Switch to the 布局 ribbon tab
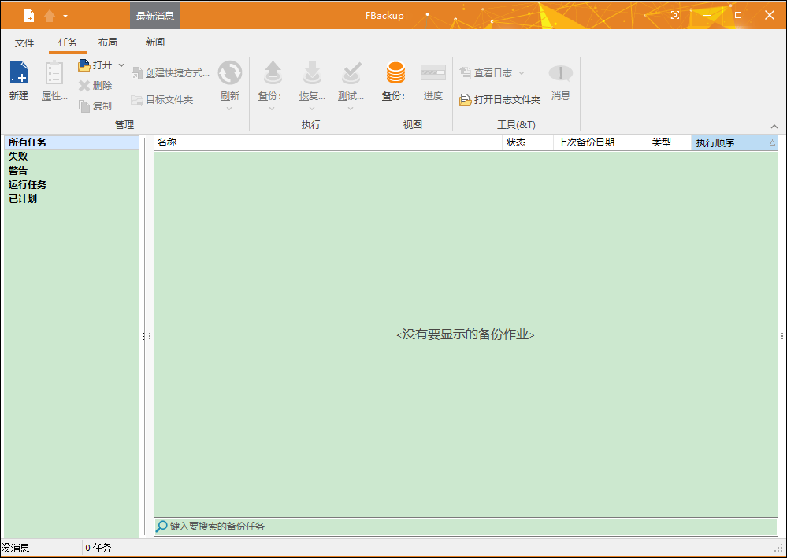This screenshot has height=558, width=787. click(108, 42)
